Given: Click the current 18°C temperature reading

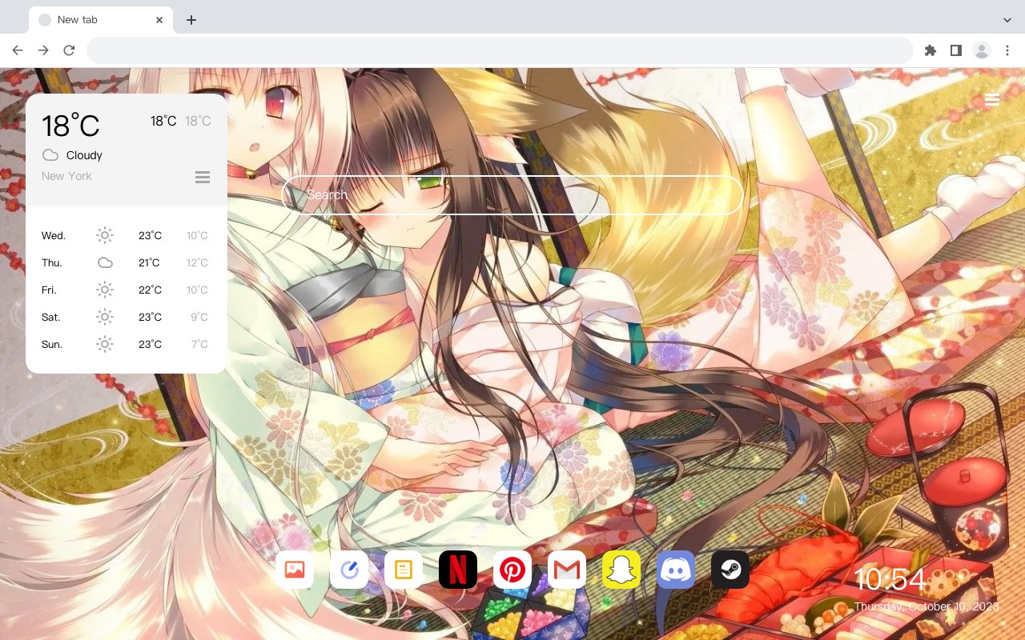Looking at the screenshot, I should tap(70, 126).
